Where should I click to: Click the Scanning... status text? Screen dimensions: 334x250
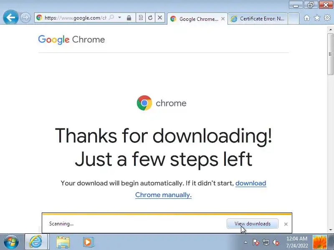point(61,224)
